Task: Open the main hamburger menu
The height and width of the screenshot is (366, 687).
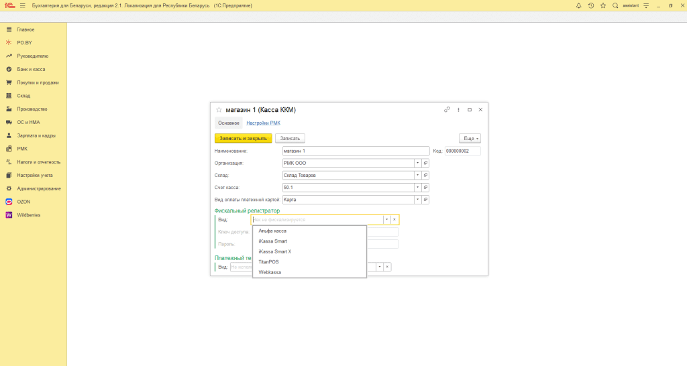Action: (22, 5)
